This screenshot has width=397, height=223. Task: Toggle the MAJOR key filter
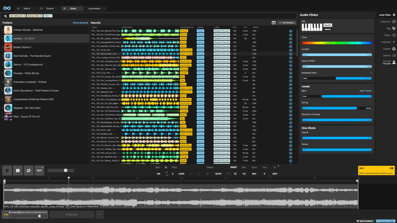328,25
